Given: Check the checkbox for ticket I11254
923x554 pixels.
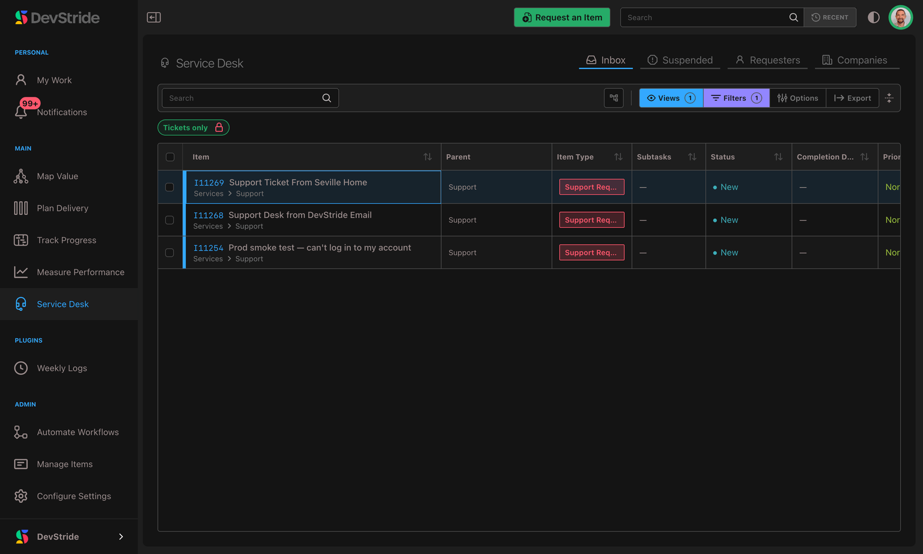Looking at the screenshot, I should point(169,252).
